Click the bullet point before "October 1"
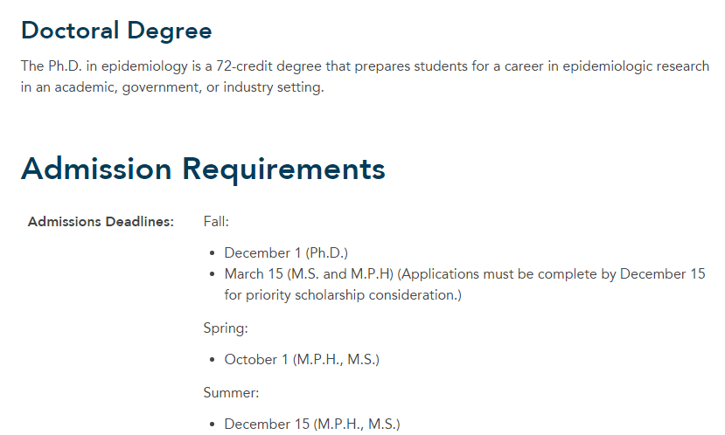 (213, 360)
